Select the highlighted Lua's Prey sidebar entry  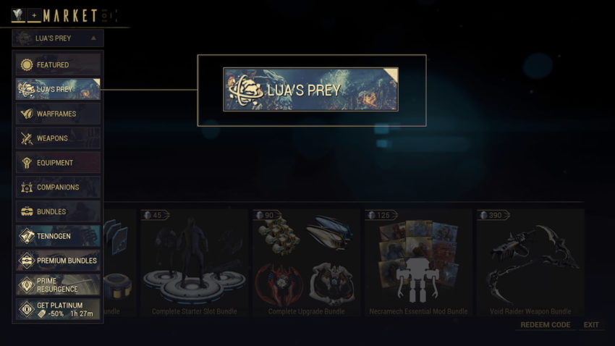58,89
